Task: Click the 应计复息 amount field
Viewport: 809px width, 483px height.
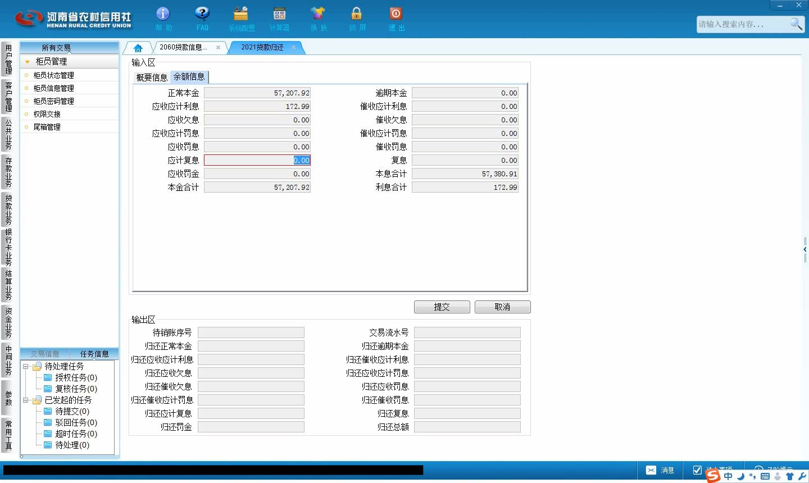Action: click(257, 160)
